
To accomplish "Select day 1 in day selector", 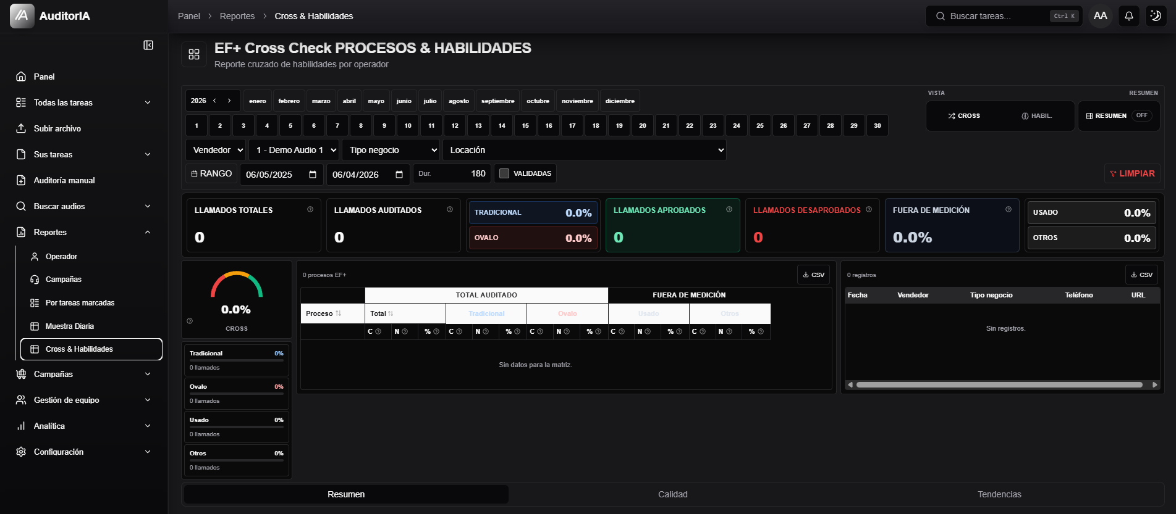I will pos(197,125).
